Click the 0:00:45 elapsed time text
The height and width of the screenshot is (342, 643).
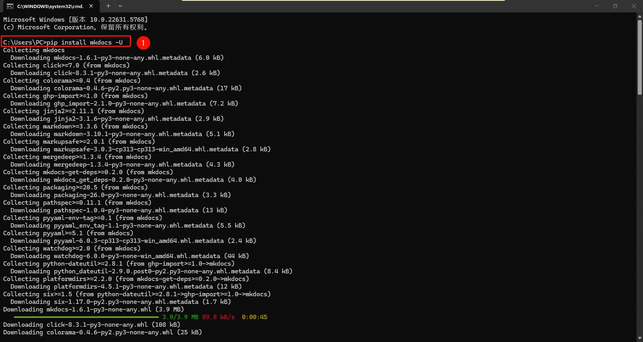tap(254, 317)
